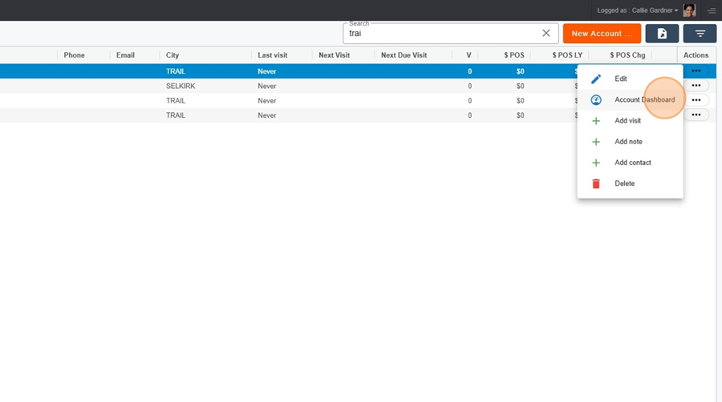This screenshot has height=402, width=722.
Task: Expand the Logged as Callie Gardner dropdown
Action: coord(637,10)
